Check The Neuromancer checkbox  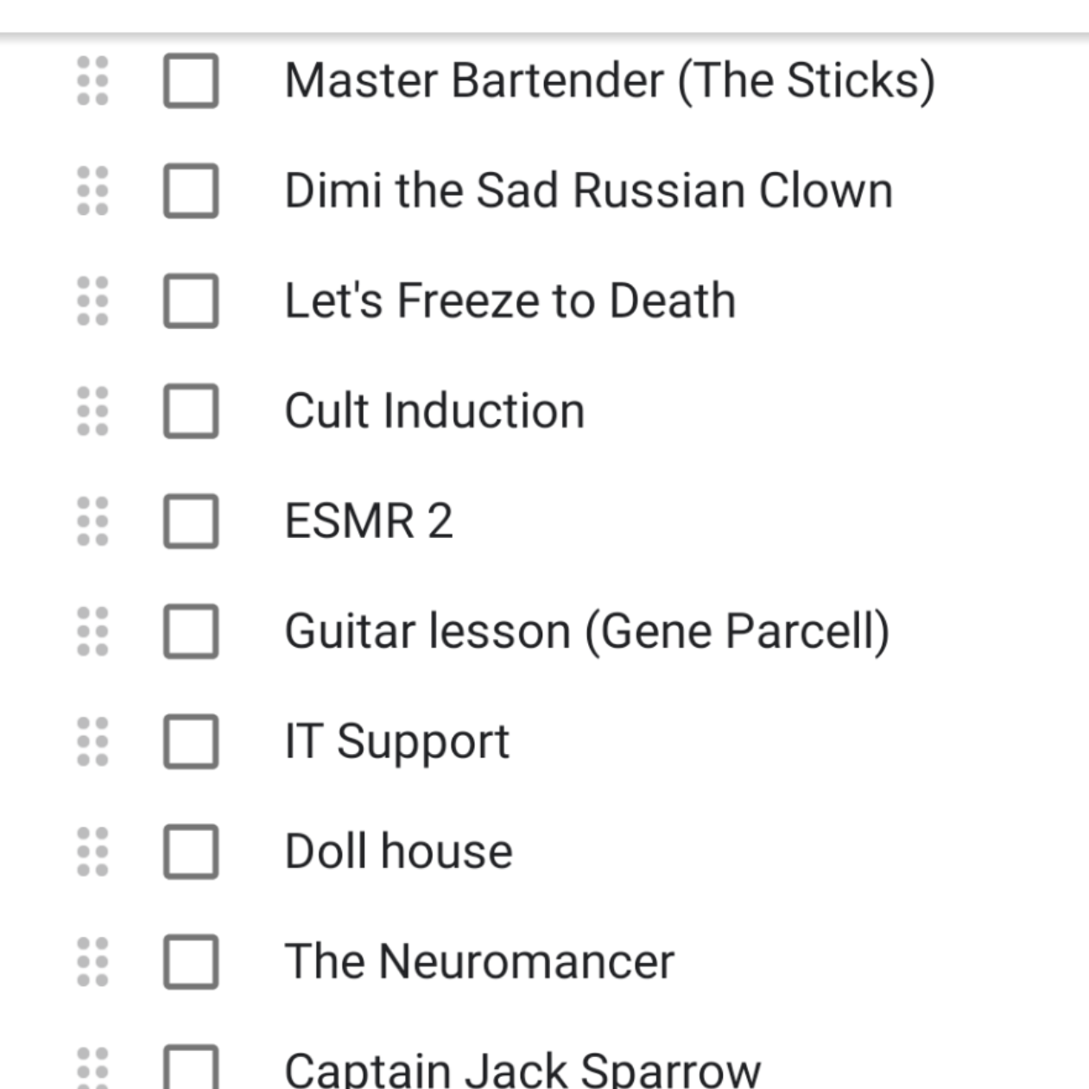point(191,962)
